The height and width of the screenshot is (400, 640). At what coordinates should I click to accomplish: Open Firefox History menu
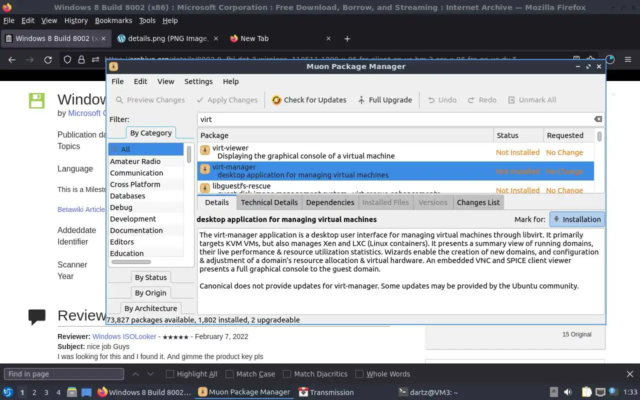pyautogui.click(x=76, y=20)
